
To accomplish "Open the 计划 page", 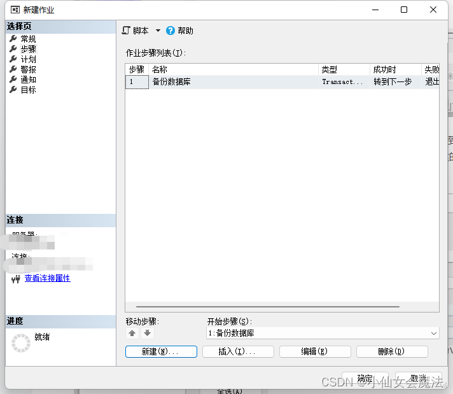I will (28, 59).
